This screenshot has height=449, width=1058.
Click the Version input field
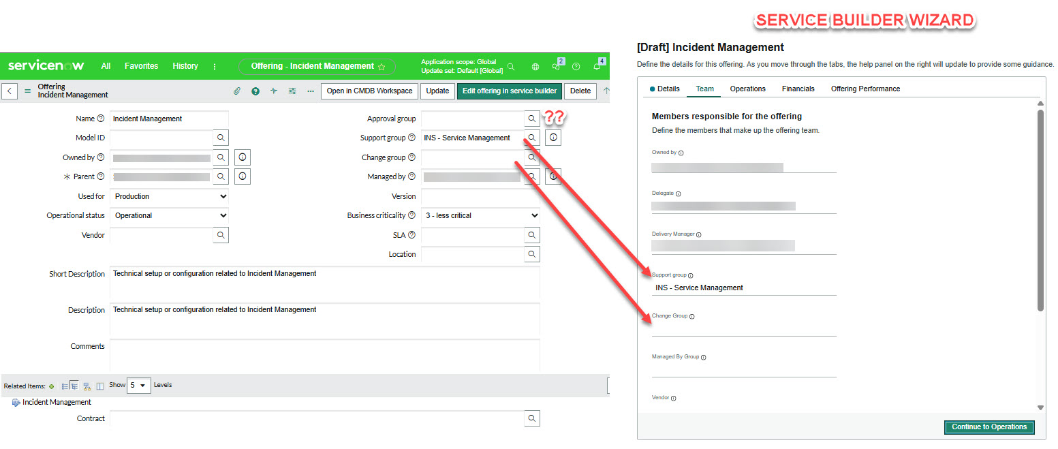tap(480, 196)
